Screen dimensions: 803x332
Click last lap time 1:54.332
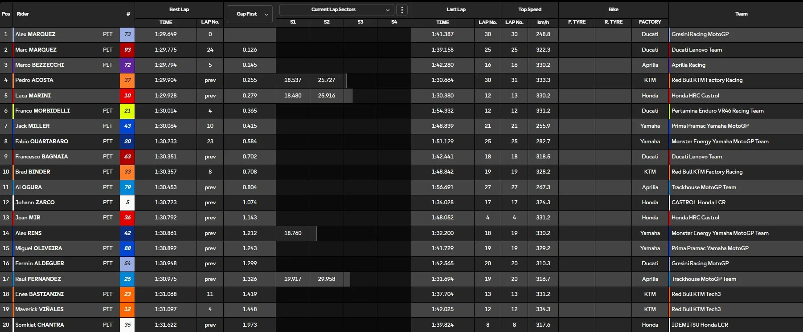coord(442,111)
